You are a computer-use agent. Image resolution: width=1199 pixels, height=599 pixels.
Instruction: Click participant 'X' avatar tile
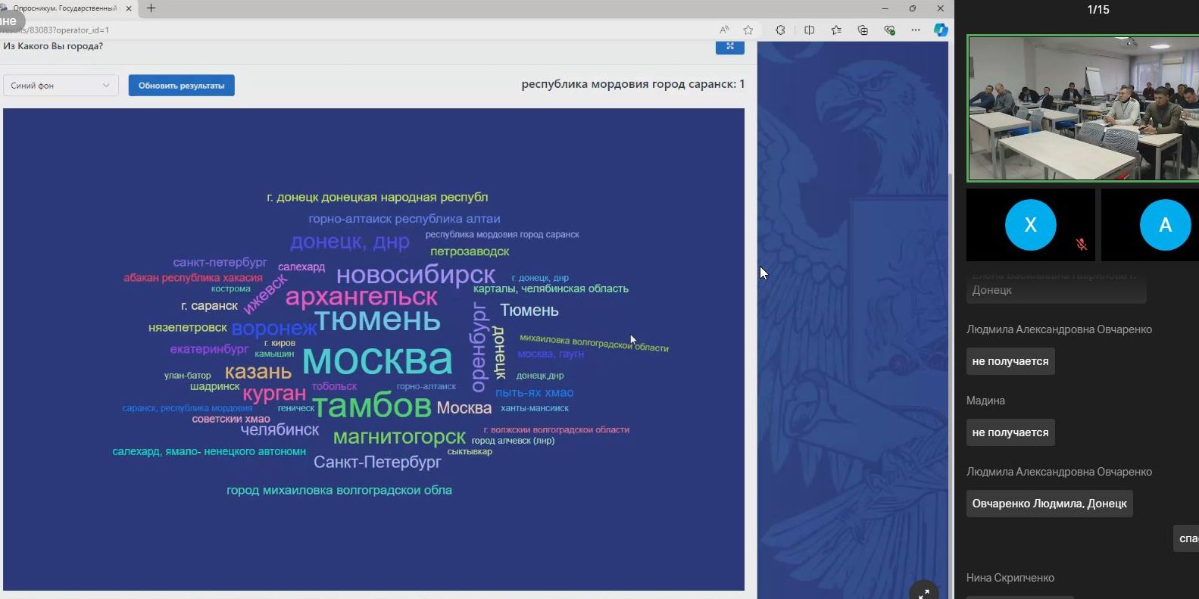point(1030,225)
